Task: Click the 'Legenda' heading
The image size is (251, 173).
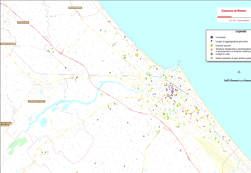Action: point(241,32)
